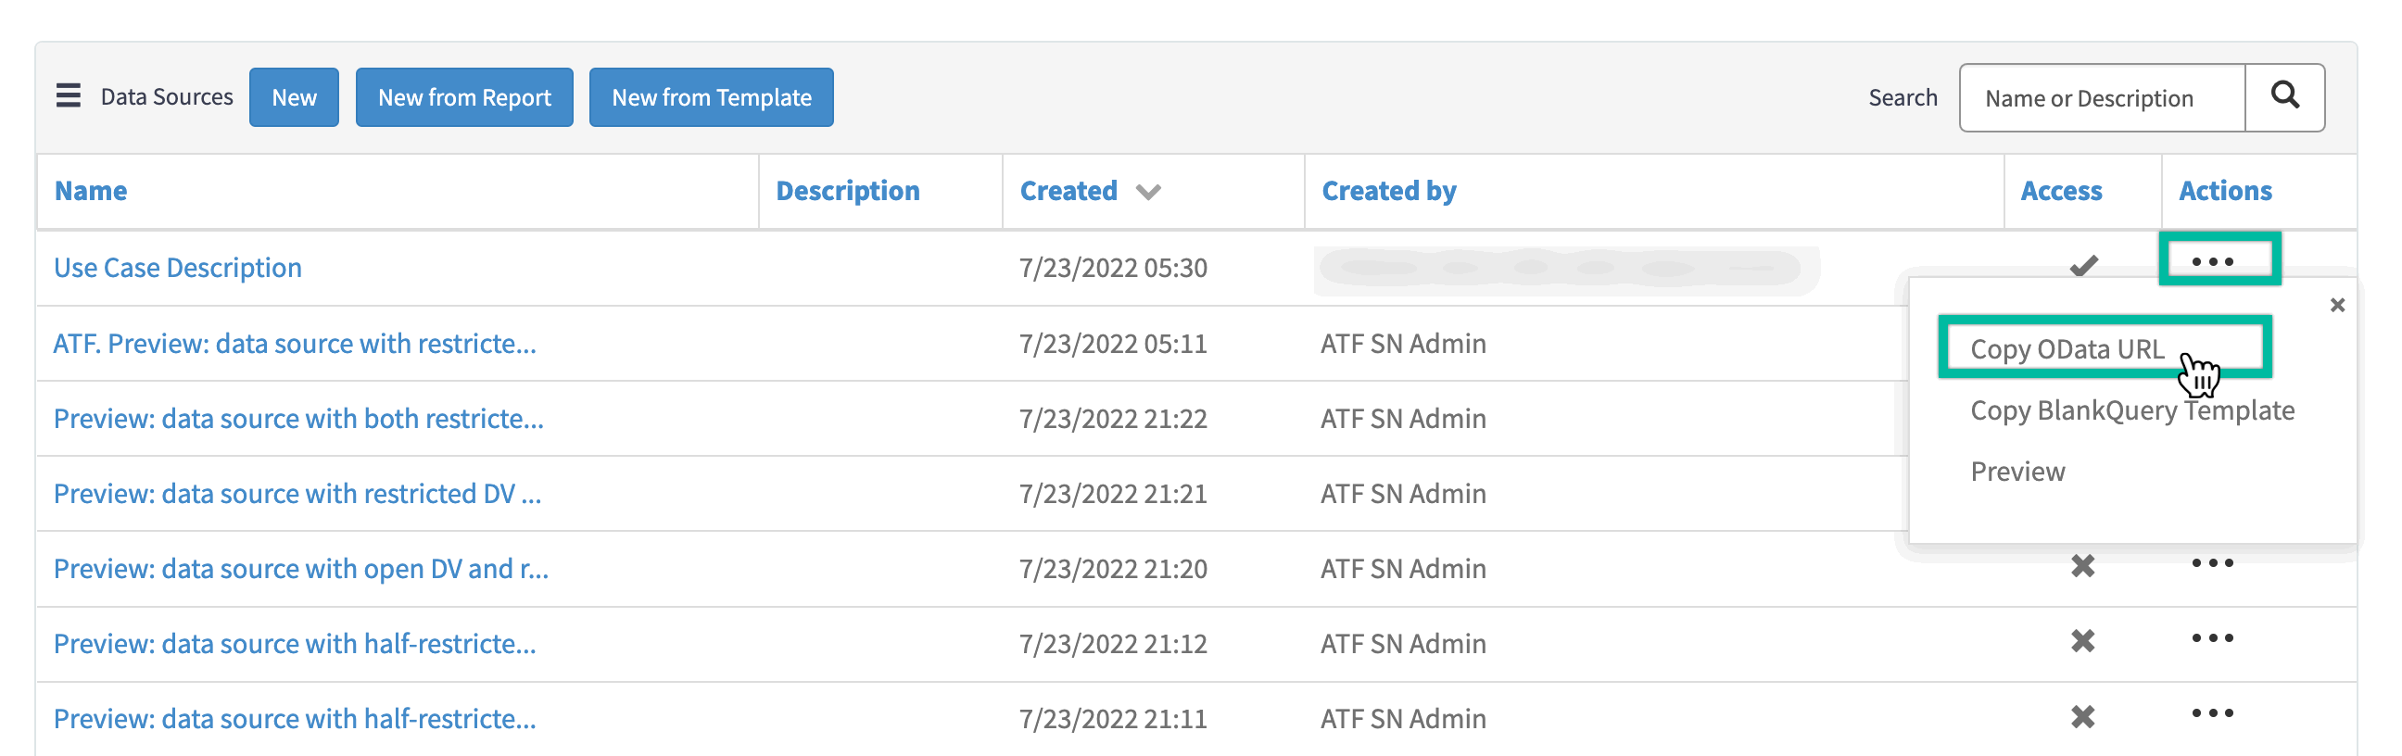Click the New from Report button
Screen dimensions: 2402x756
point(463,96)
